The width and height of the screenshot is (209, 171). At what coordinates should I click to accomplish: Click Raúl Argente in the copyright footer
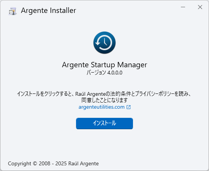tap(84, 163)
